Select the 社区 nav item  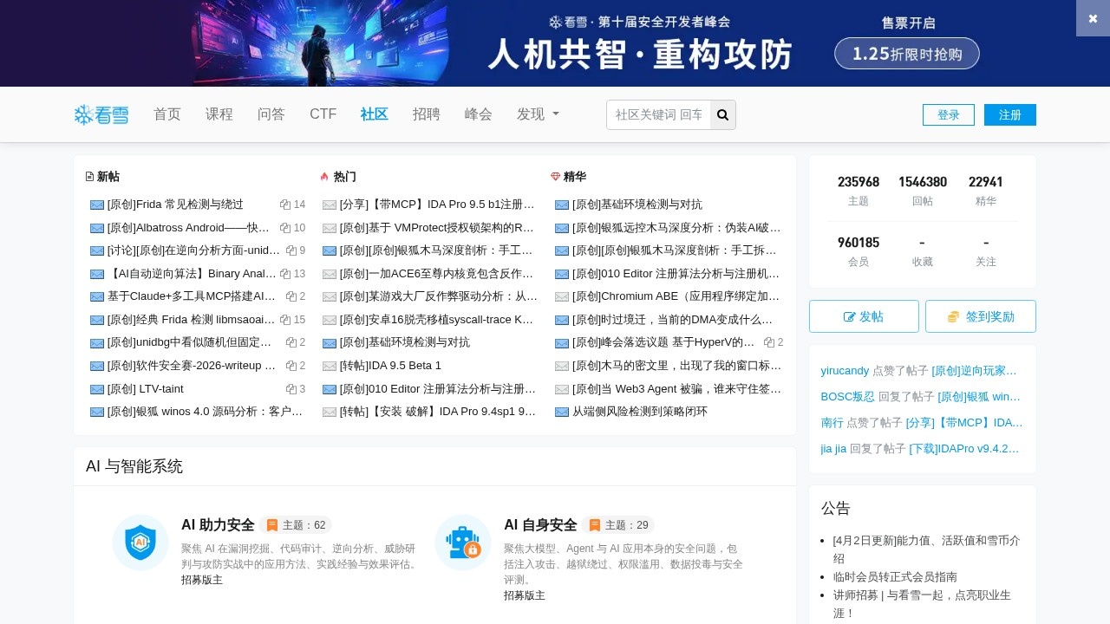(375, 114)
